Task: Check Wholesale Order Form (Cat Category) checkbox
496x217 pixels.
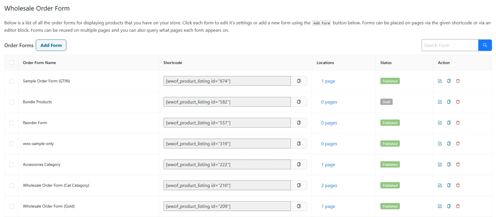Action: coord(11,185)
